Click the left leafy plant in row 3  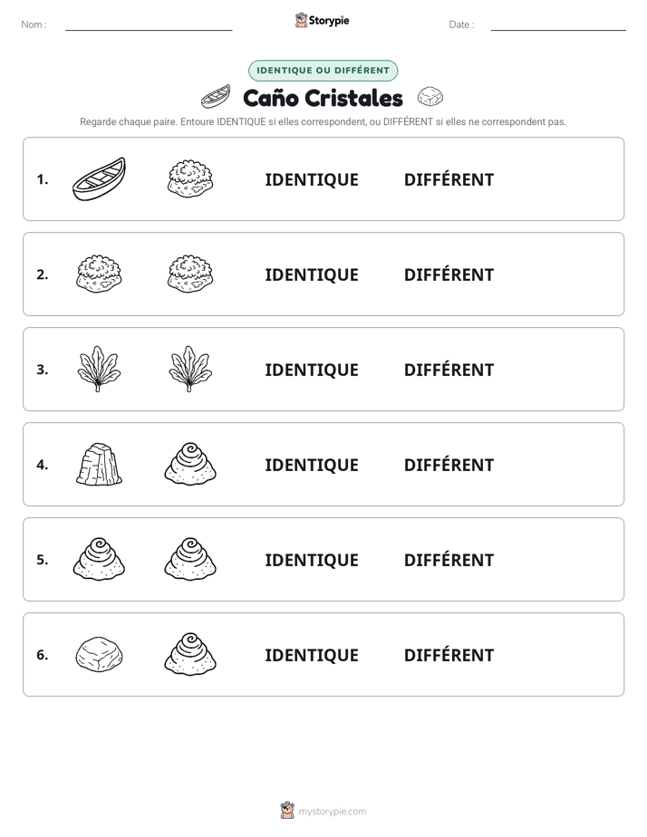point(99,369)
